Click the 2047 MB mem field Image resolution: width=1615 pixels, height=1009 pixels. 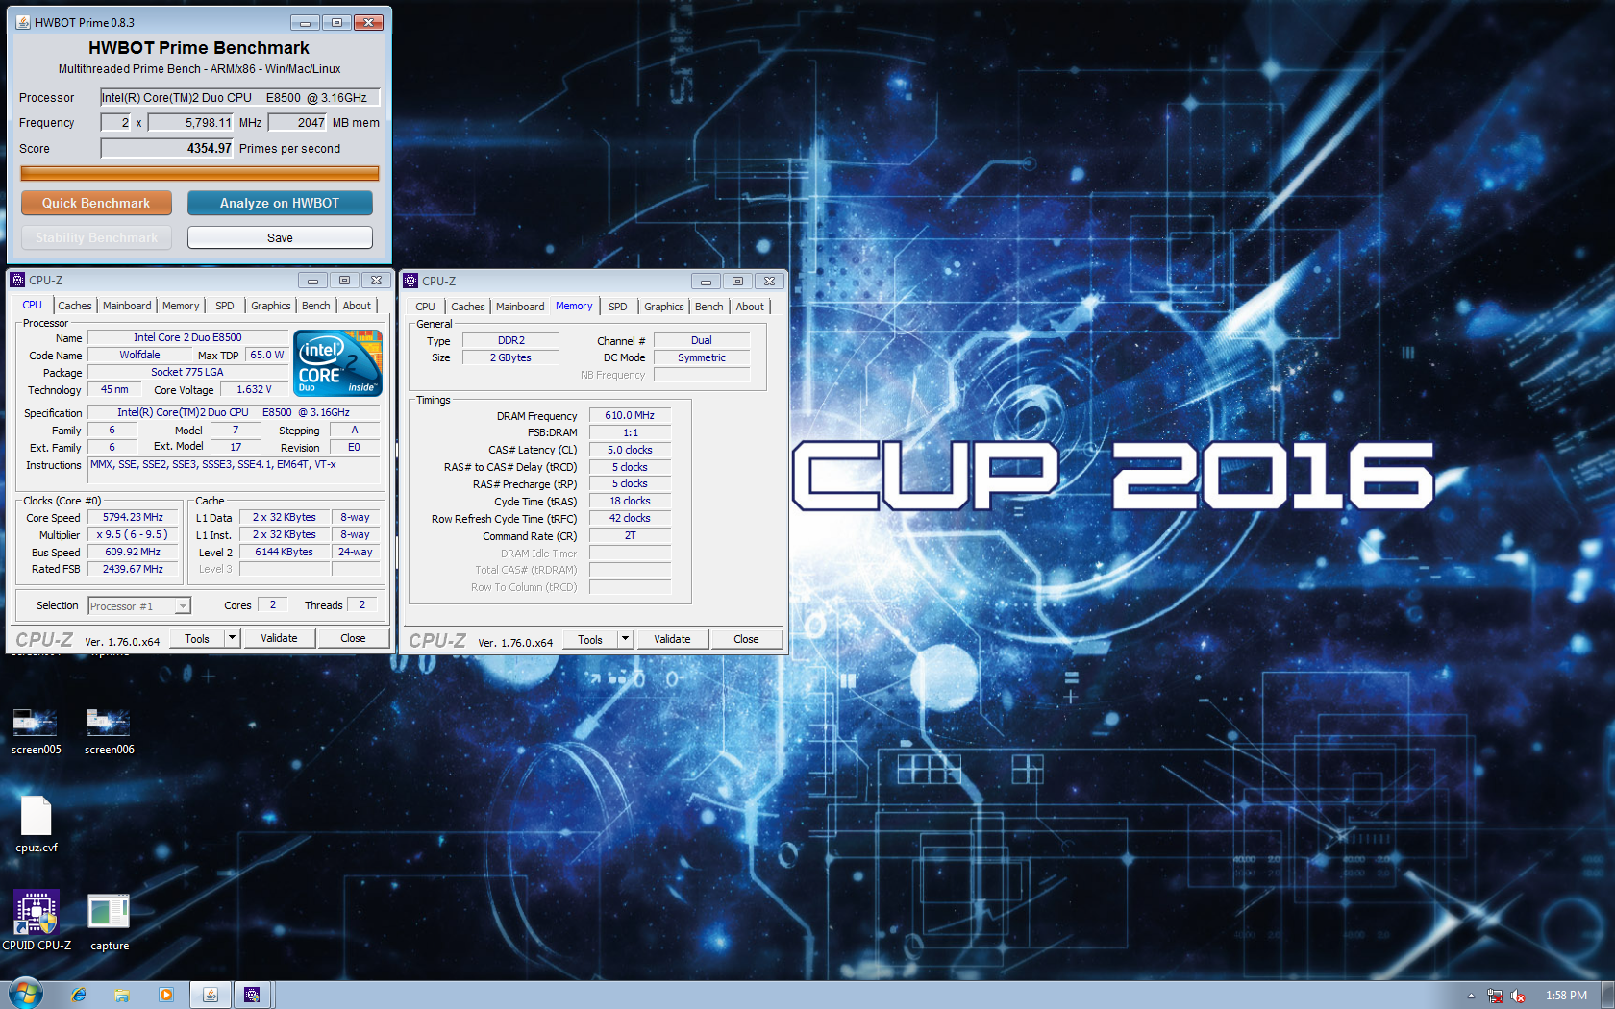(298, 122)
